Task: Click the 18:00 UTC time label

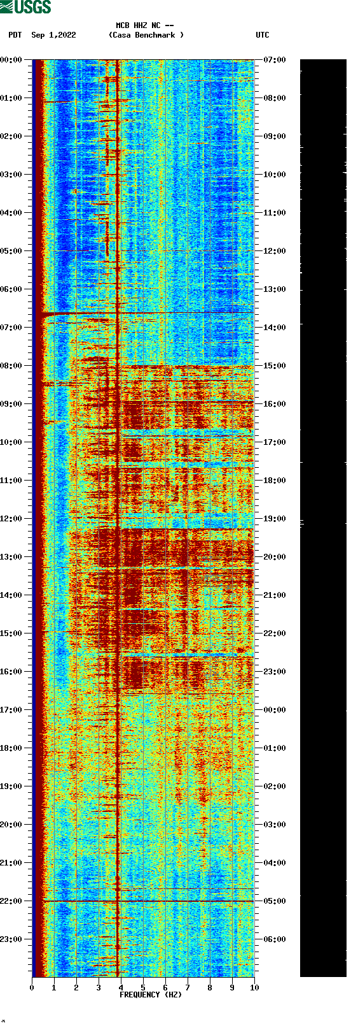Action: (275, 481)
